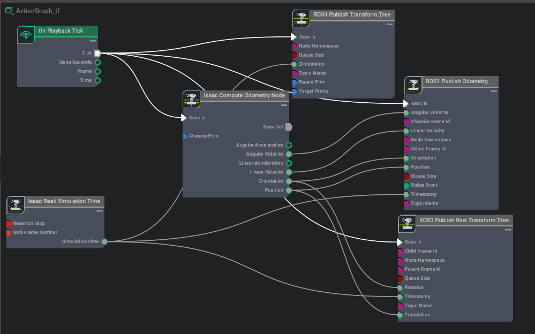Click the Exec Out port on Compute Odometry
Screen dimensions: 535x334
(x=289, y=127)
